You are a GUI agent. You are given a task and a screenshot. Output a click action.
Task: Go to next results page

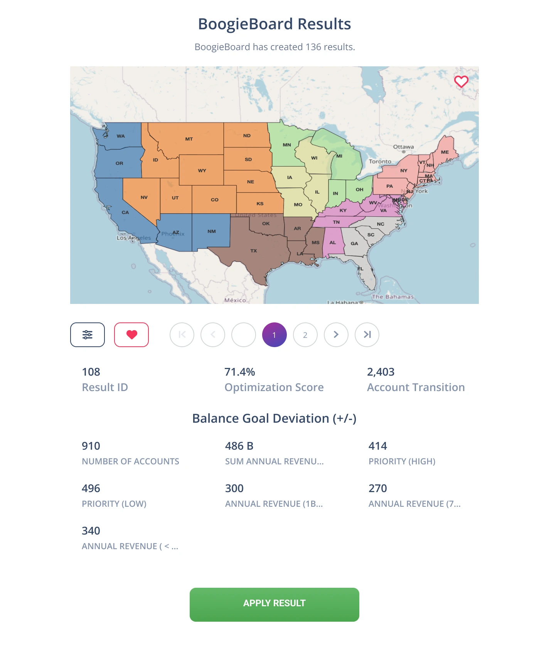pyautogui.click(x=336, y=335)
